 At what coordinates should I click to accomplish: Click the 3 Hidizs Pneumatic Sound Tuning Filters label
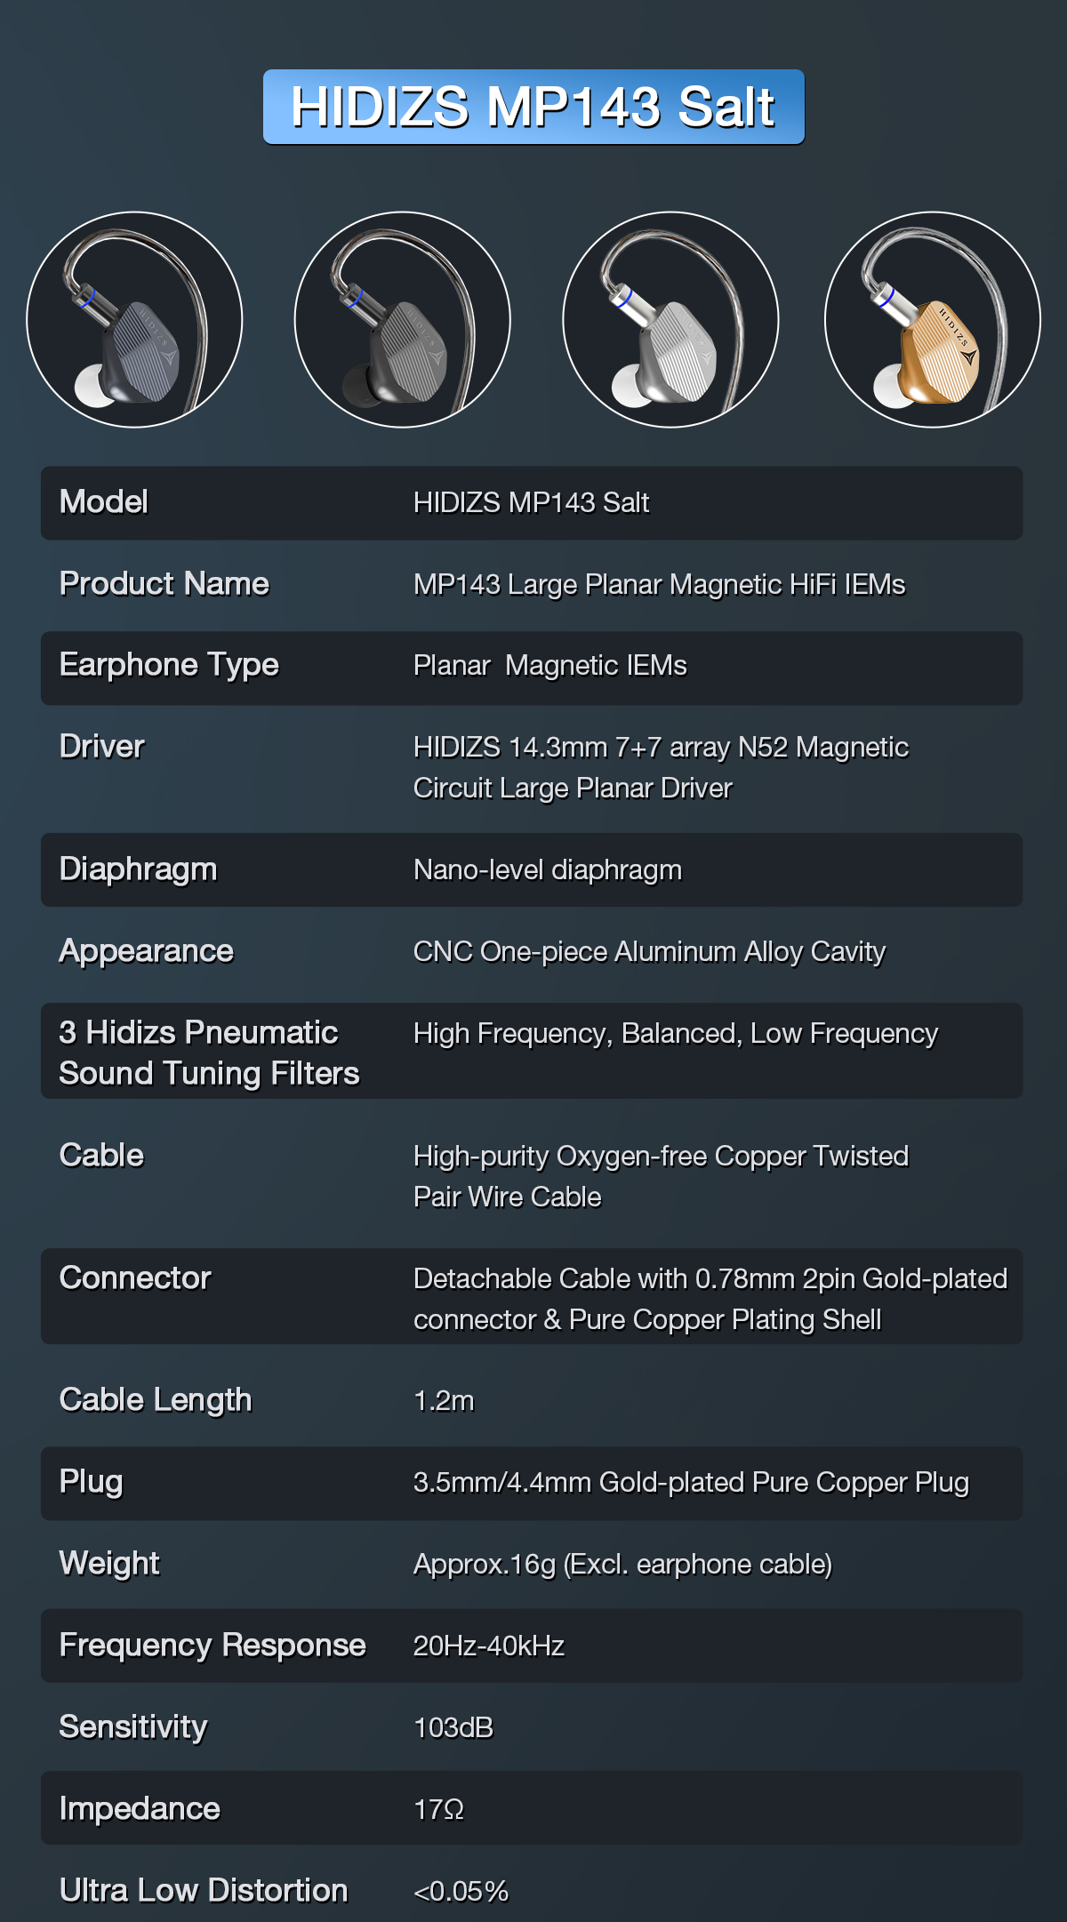(x=209, y=1053)
